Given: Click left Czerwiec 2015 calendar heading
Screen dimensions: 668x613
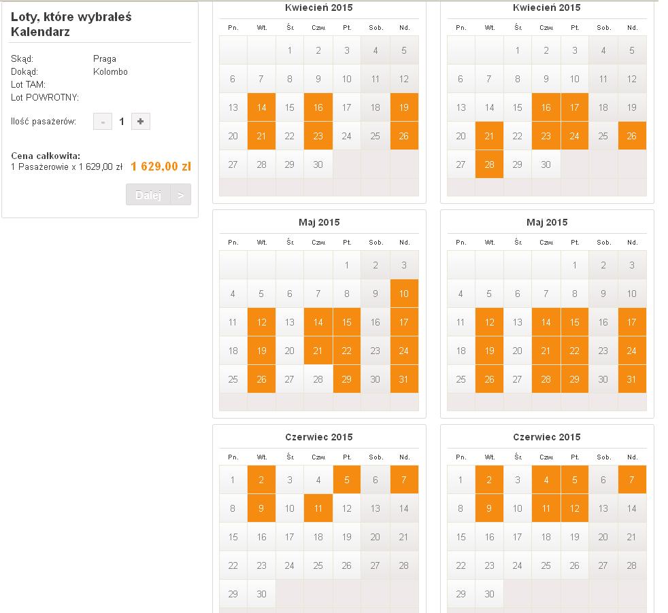Looking at the screenshot, I should [x=319, y=437].
